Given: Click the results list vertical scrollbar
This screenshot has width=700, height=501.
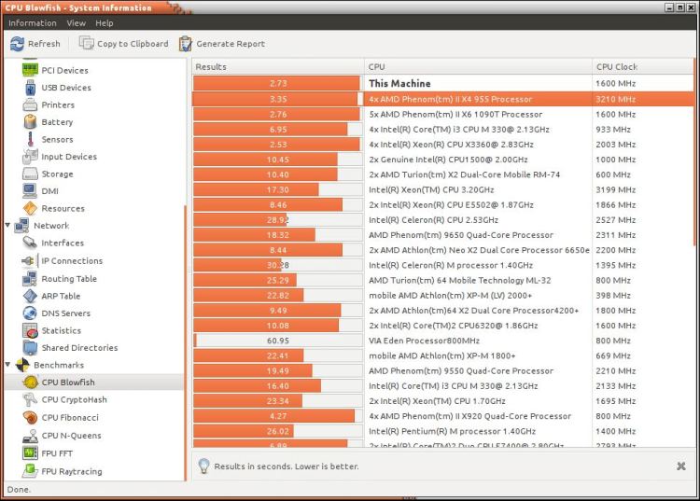Looking at the screenshot, I should point(694,152).
